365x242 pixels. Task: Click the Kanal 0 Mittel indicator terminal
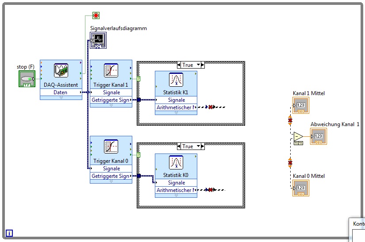click(301, 188)
